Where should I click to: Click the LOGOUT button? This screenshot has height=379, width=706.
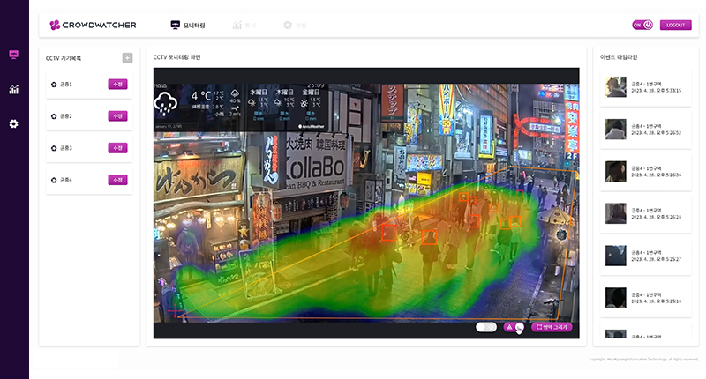coord(675,26)
